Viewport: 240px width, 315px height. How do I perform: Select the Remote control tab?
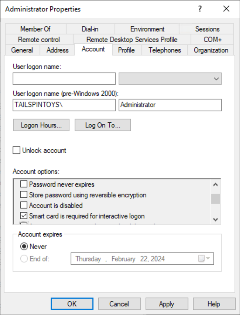click(39, 39)
